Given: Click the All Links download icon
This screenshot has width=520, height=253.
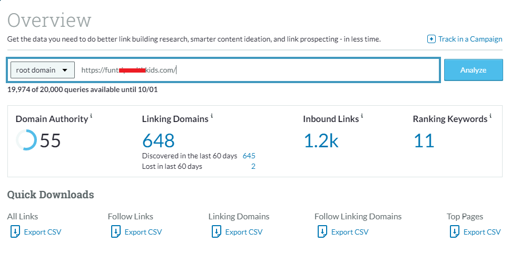Looking at the screenshot, I should point(15,232).
